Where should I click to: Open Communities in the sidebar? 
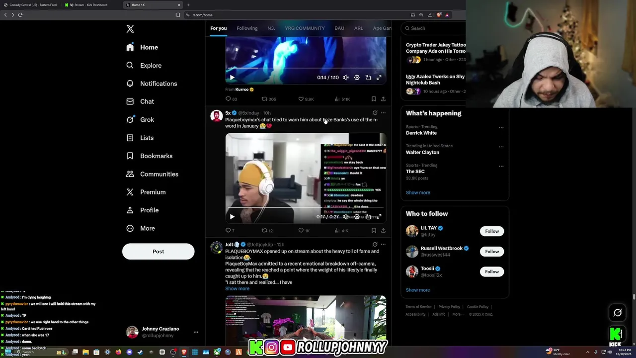pyautogui.click(x=152, y=174)
